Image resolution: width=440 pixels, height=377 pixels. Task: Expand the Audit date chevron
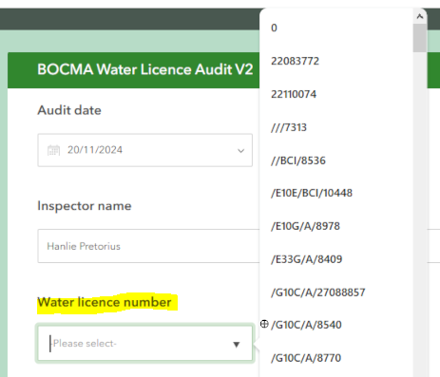pos(241,151)
